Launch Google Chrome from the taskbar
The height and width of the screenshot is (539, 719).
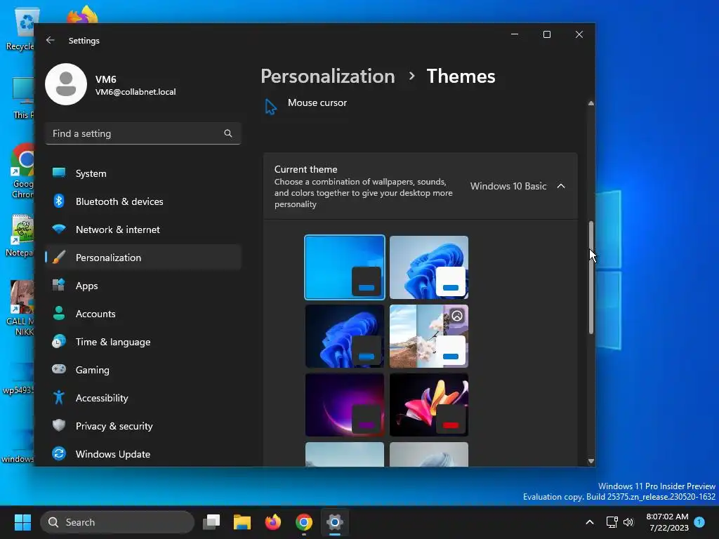click(x=303, y=522)
